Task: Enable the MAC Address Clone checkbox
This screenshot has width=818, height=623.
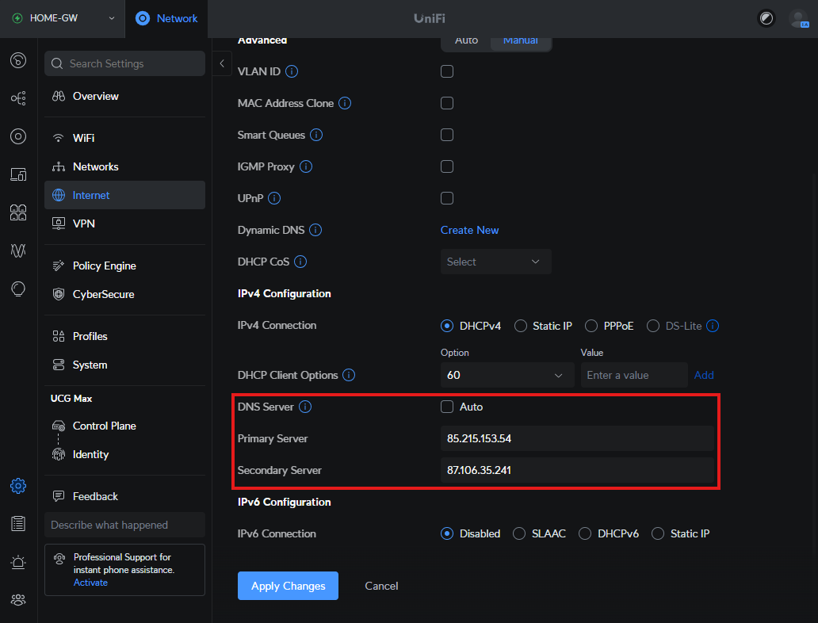Action: point(446,103)
